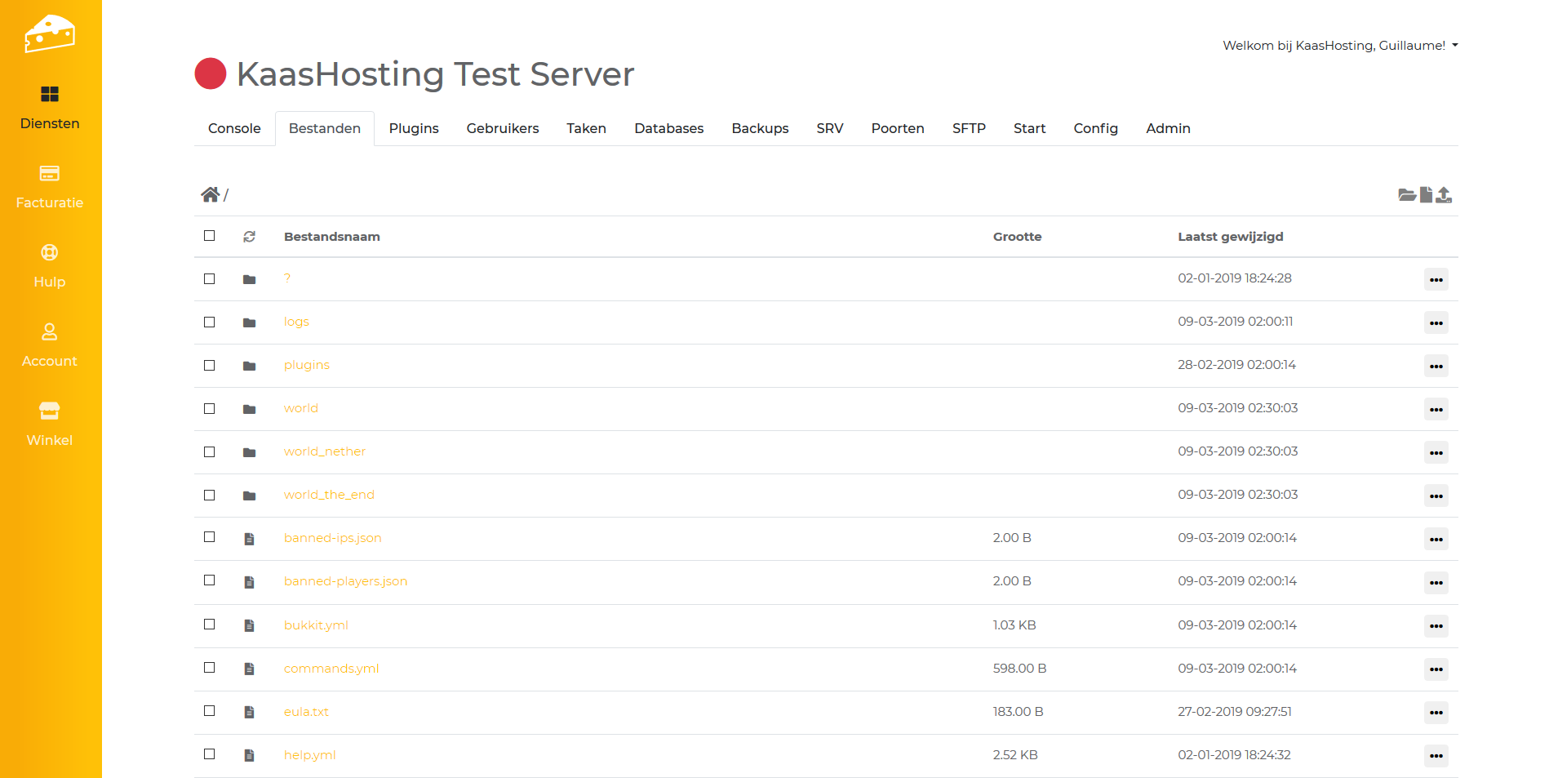
Task: Open the logs folder link
Action: 296,322
